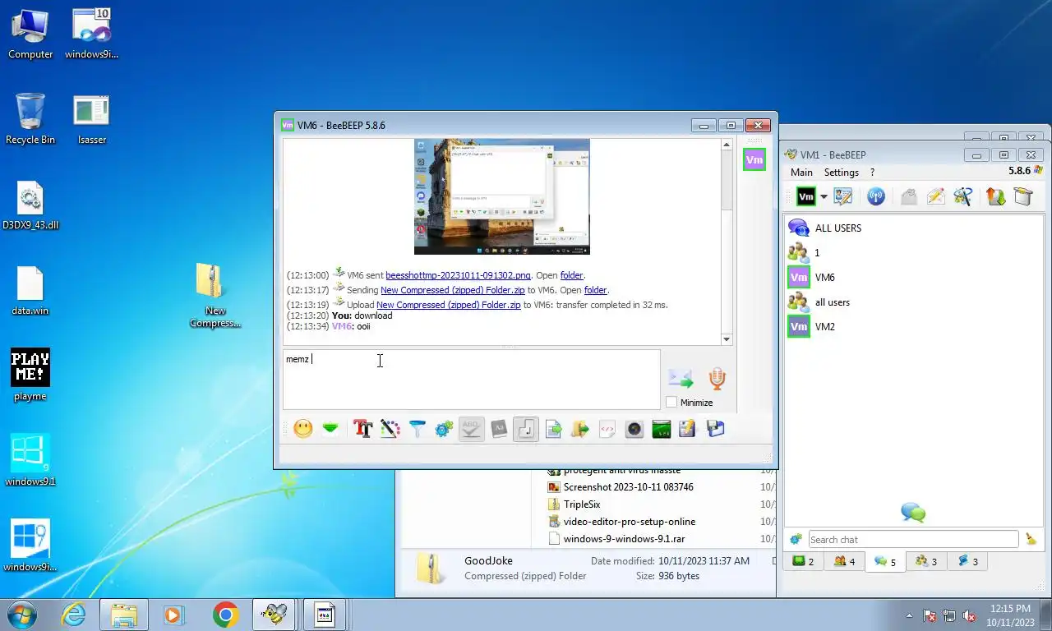
Task: Switch to the groups tab with people icon
Action: click(x=925, y=562)
